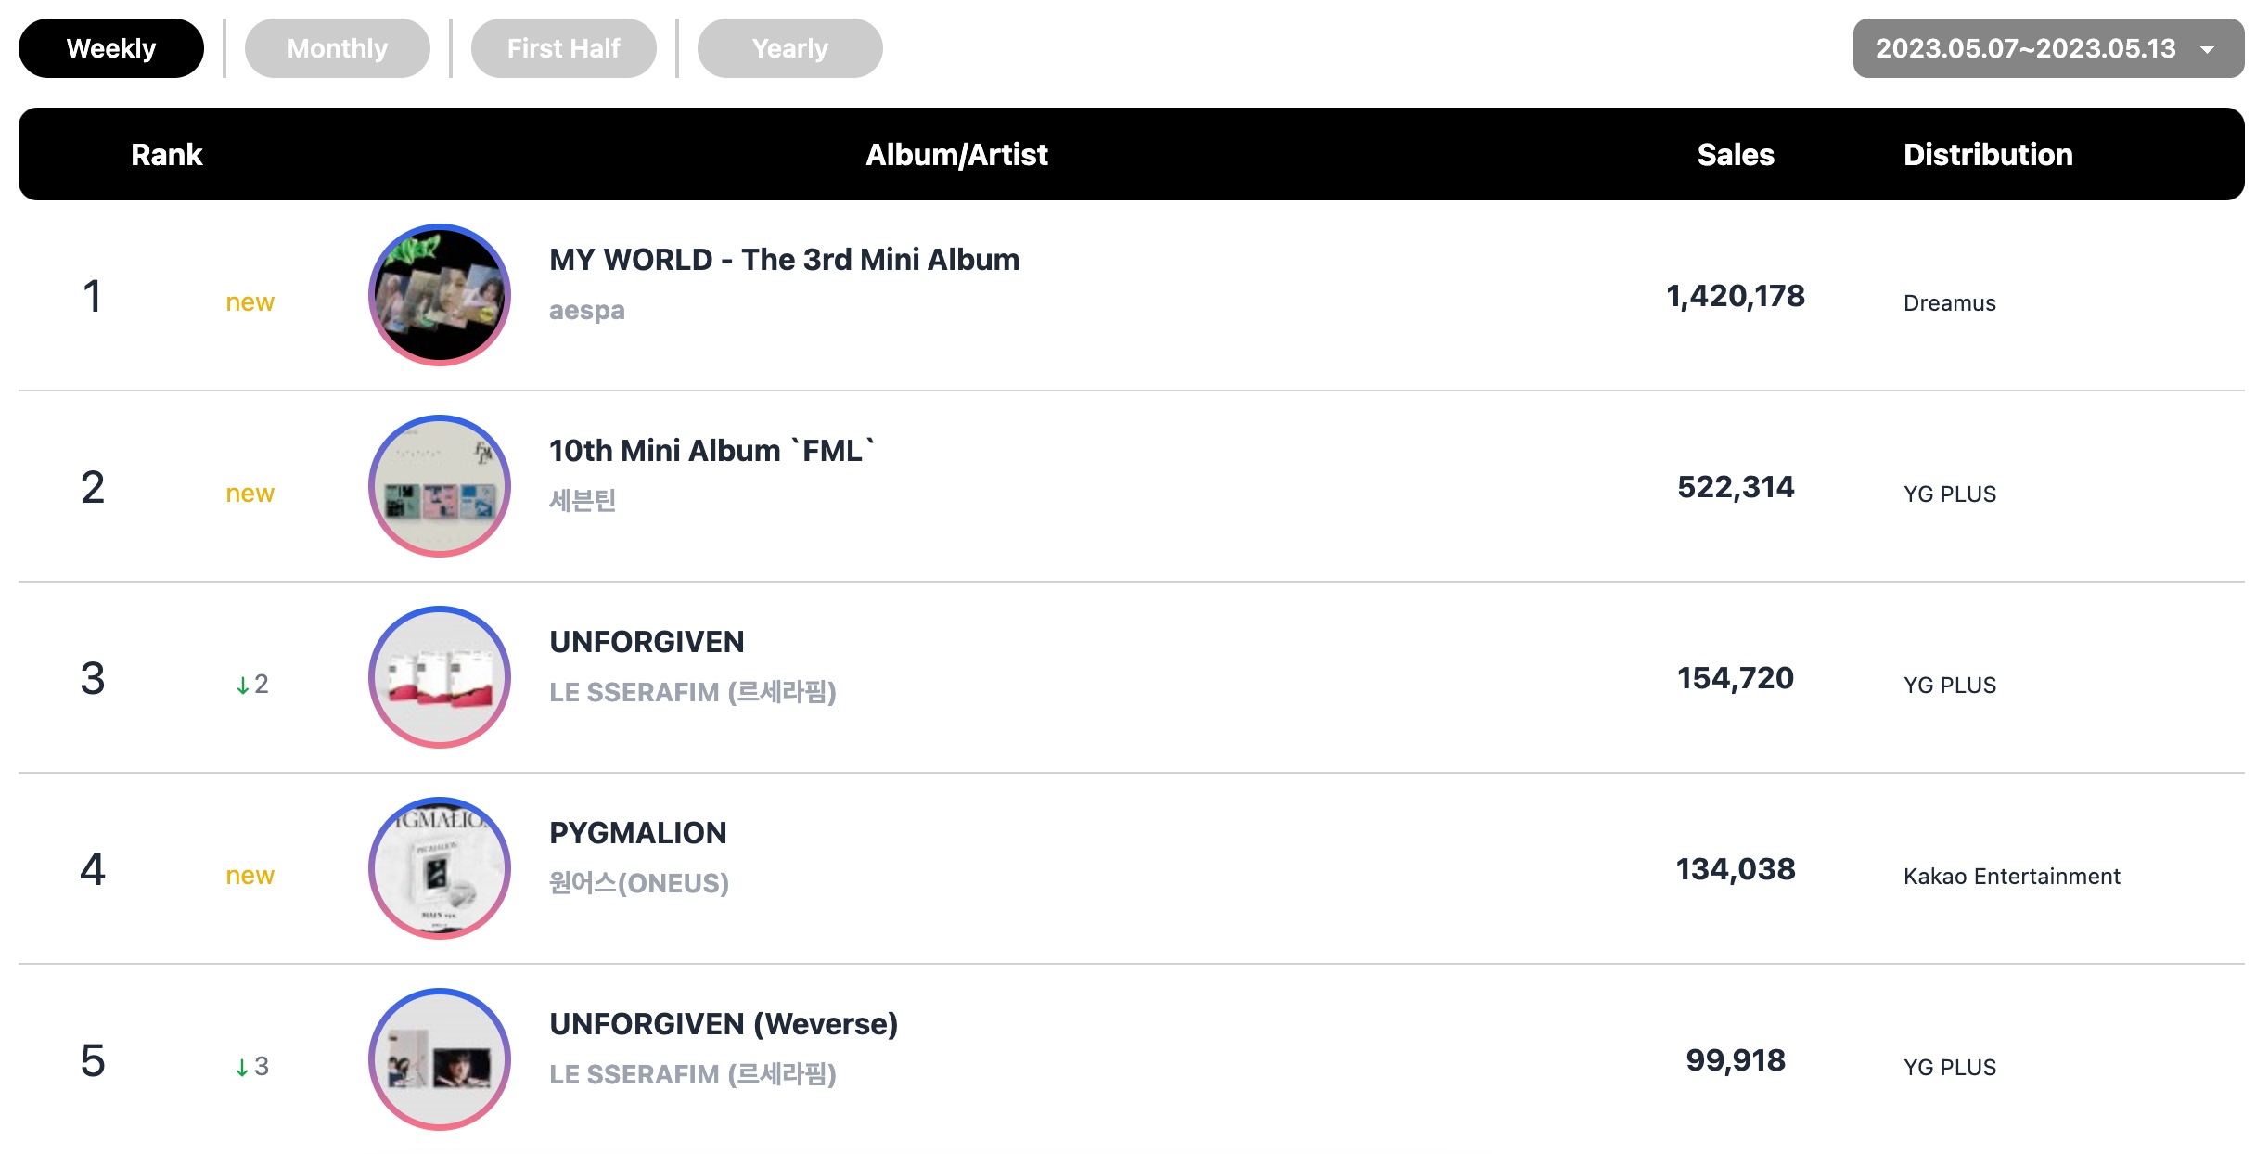The height and width of the screenshot is (1154, 2256).
Task: Switch to the First Half chart tab
Action: point(564,48)
